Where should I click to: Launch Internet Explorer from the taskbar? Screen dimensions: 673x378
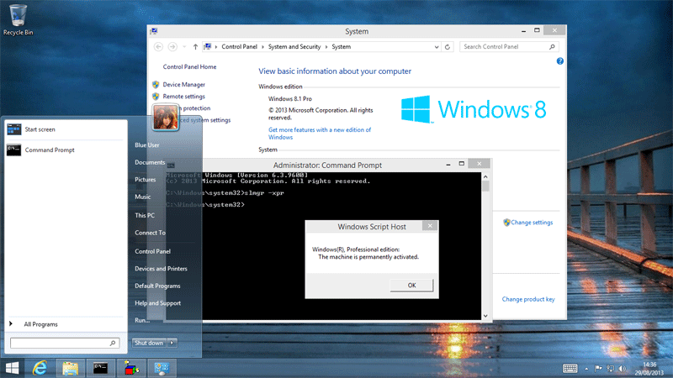click(x=40, y=368)
